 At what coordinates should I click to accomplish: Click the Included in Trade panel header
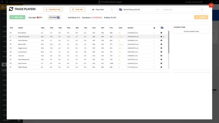pos(179,27)
